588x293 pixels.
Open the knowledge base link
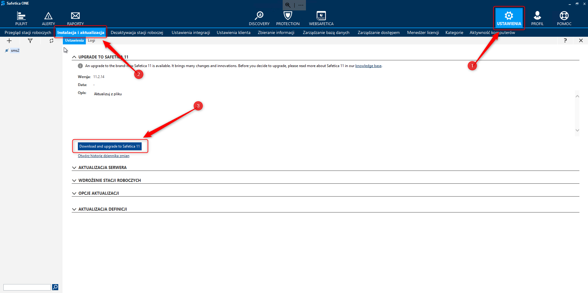(x=368, y=66)
